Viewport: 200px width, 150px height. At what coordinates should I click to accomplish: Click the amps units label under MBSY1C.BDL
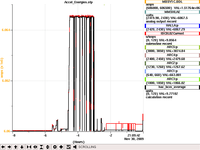pos(150,4)
